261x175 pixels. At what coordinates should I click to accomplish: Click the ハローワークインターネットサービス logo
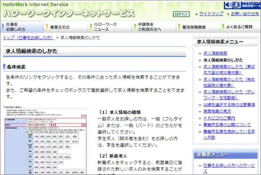coord(69,13)
